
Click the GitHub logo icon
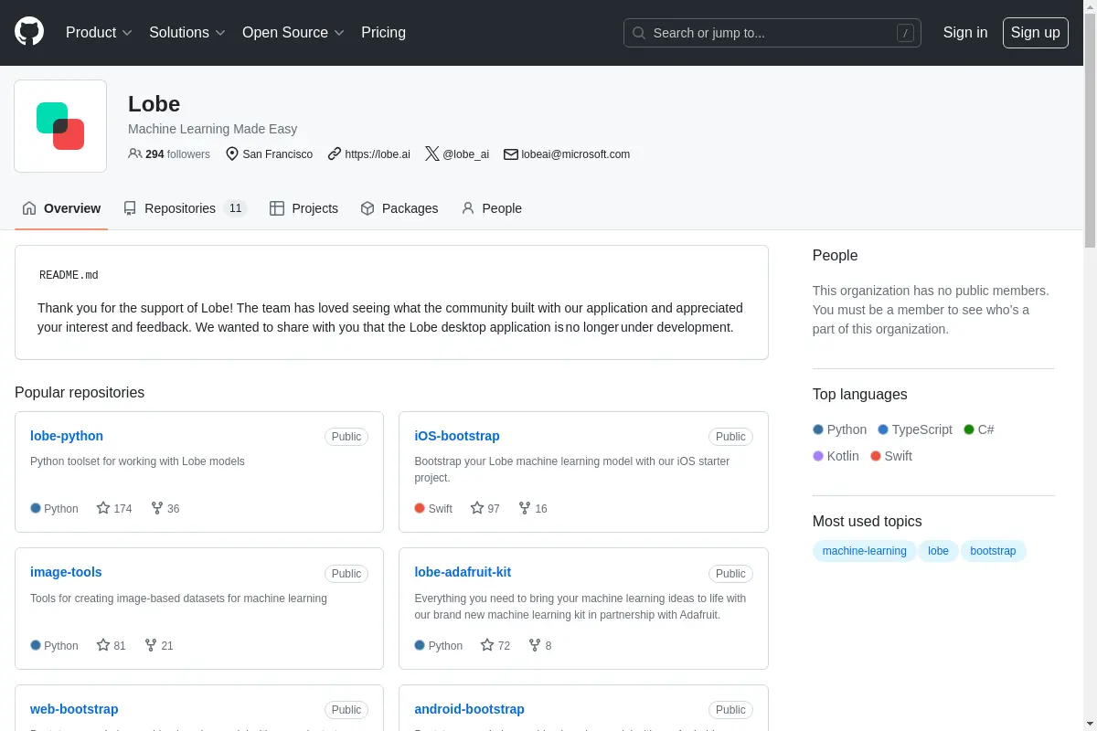[29, 32]
